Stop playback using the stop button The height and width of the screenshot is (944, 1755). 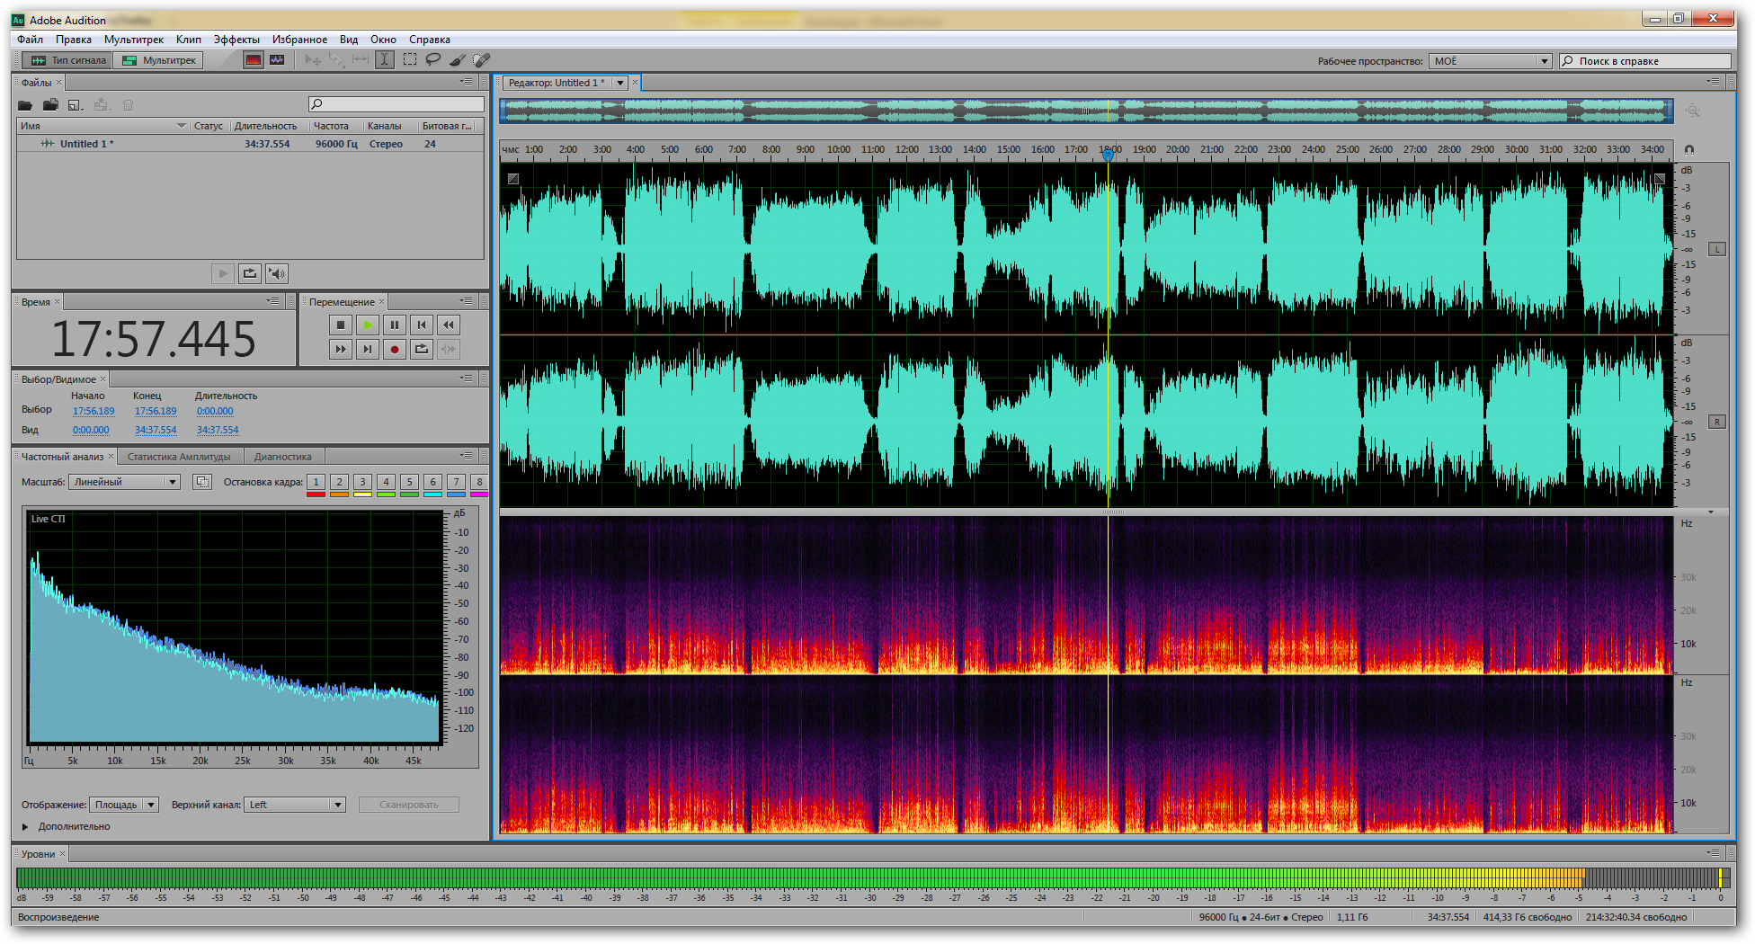(x=340, y=325)
